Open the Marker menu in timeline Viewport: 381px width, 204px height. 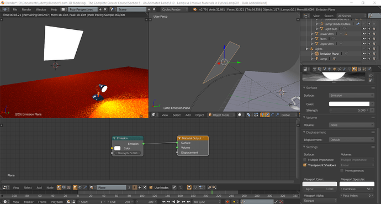coord(29,202)
